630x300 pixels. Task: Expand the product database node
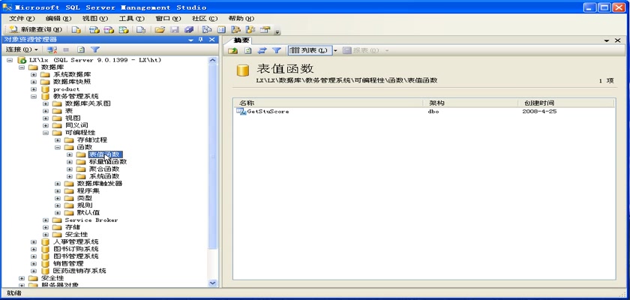click(34, 89)
